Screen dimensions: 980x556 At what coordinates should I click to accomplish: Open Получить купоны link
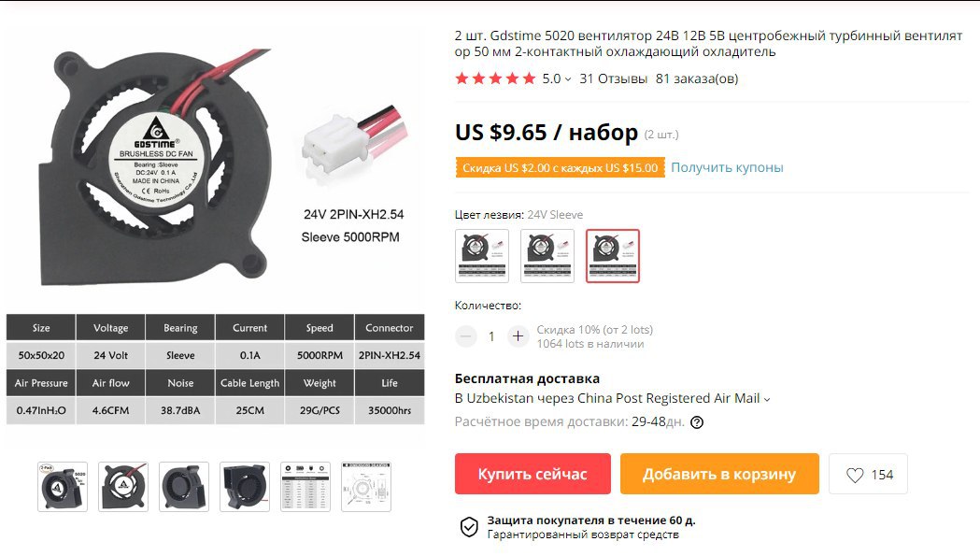(727, 167)
